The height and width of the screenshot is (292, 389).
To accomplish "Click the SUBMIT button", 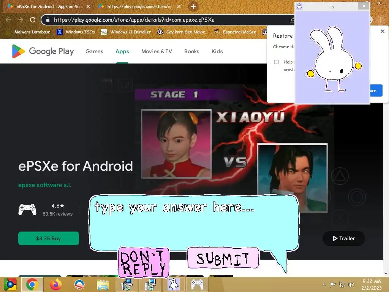I will [x=223, y=258].
